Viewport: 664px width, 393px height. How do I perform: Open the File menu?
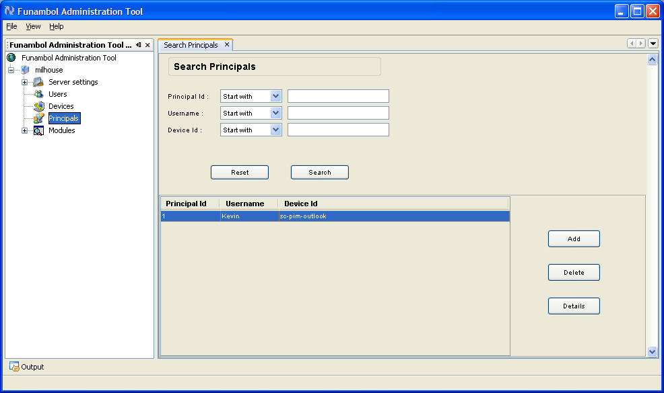(11, 26)
